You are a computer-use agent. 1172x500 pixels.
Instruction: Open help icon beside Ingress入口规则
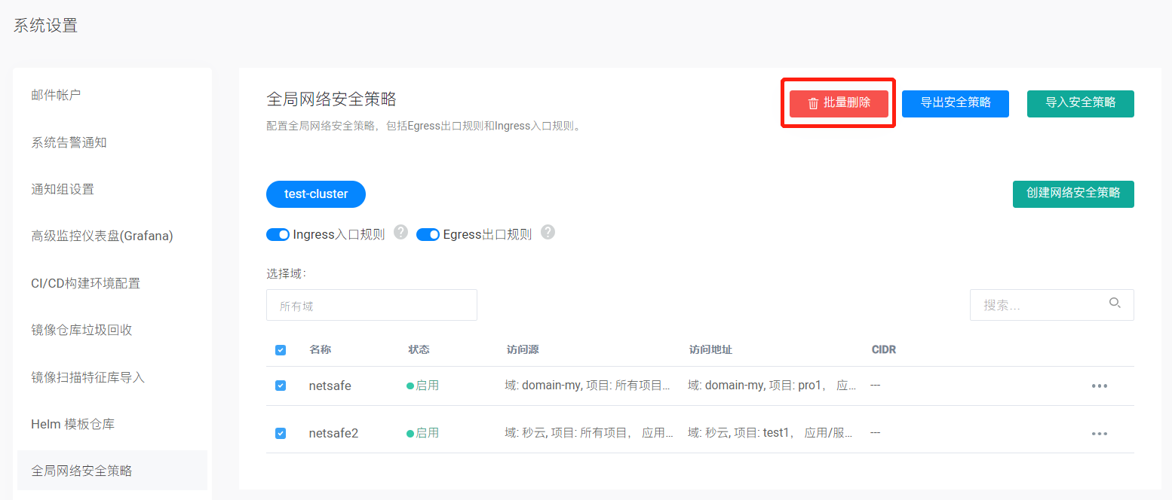(x=401, y=232)
